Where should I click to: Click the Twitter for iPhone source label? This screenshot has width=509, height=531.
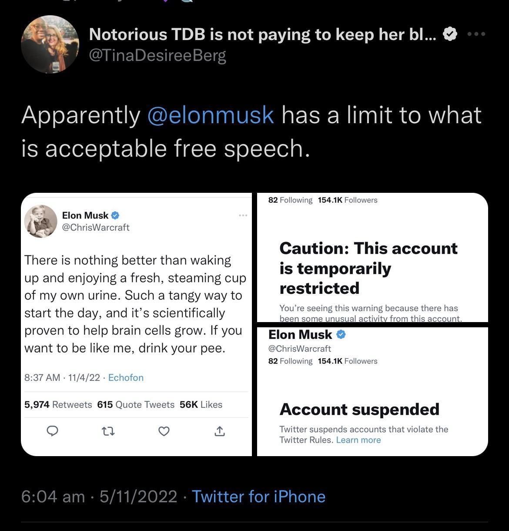click(x=258, y=496)
